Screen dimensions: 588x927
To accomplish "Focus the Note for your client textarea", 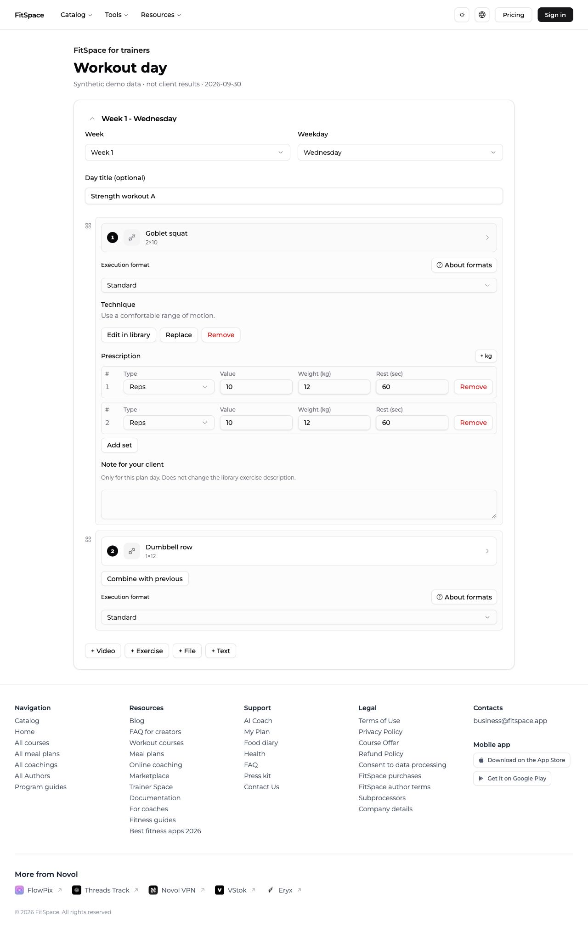I will tap(299, 504).
